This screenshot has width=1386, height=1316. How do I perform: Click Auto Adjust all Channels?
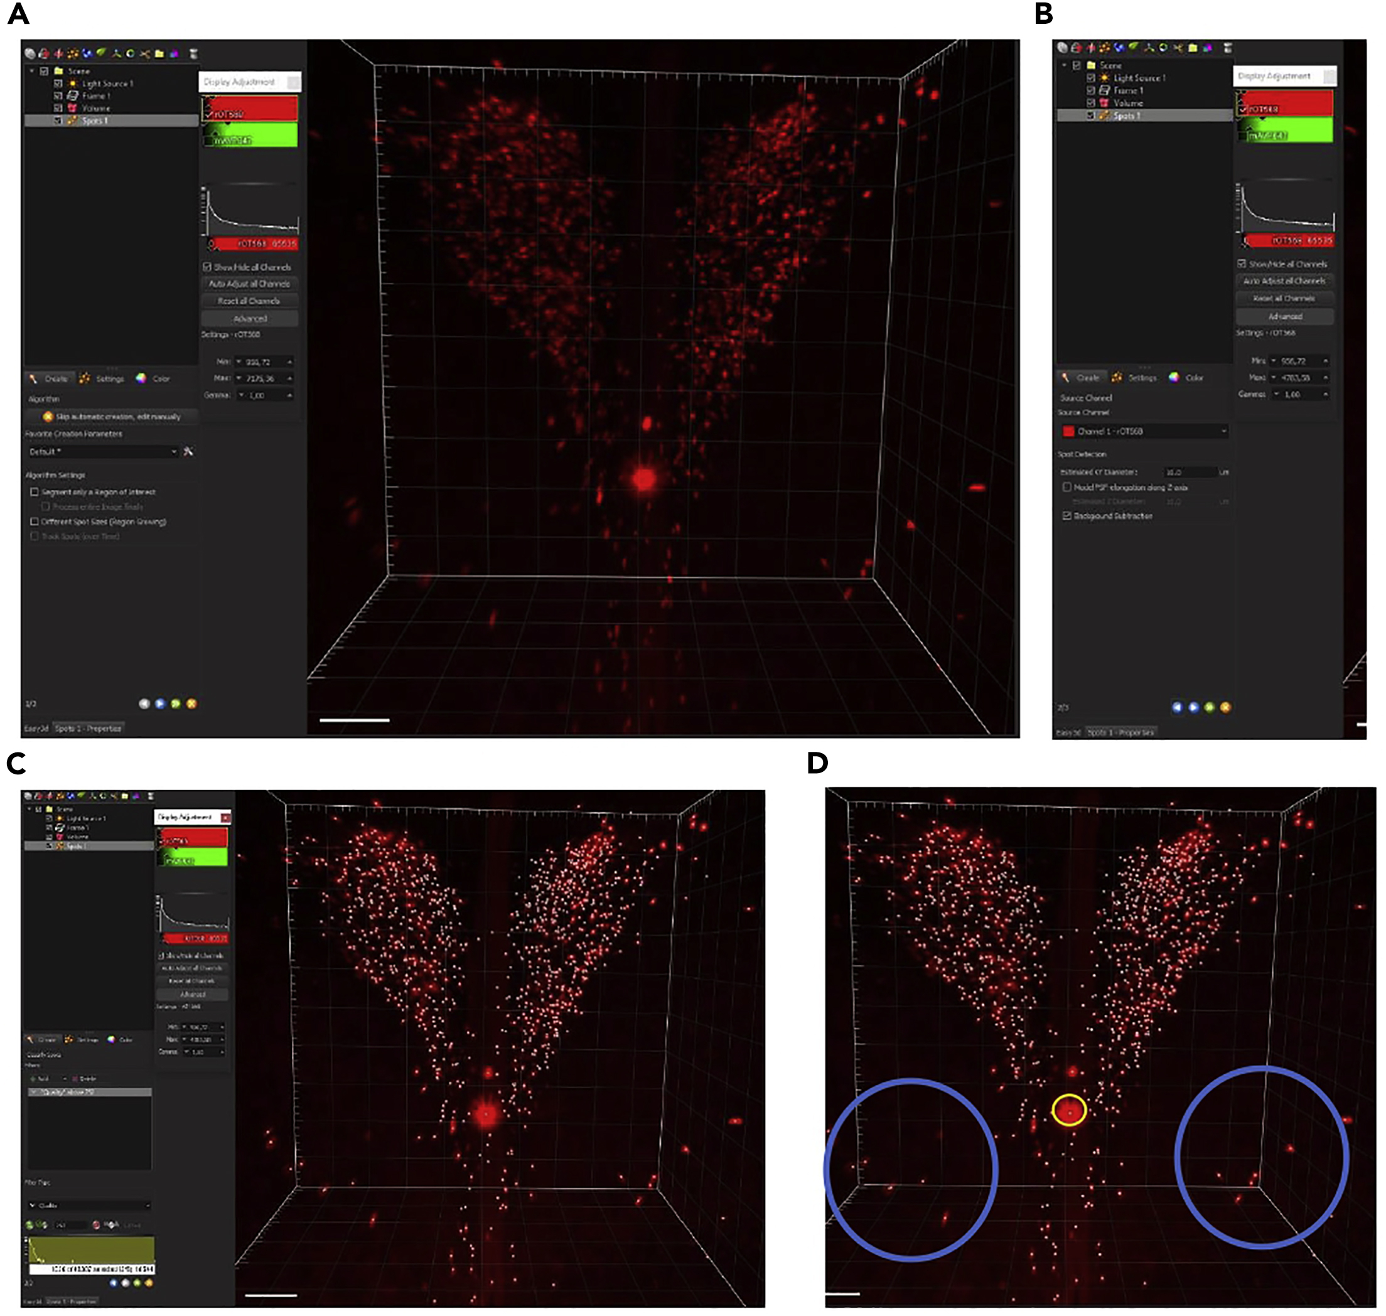pos(249,285)
